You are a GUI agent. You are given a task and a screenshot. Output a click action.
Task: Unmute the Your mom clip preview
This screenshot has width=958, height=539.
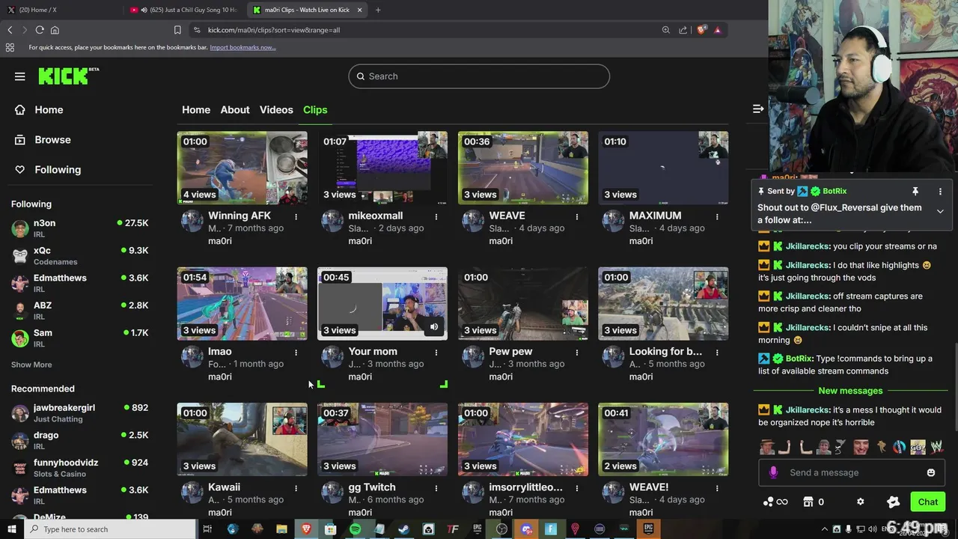434,327
